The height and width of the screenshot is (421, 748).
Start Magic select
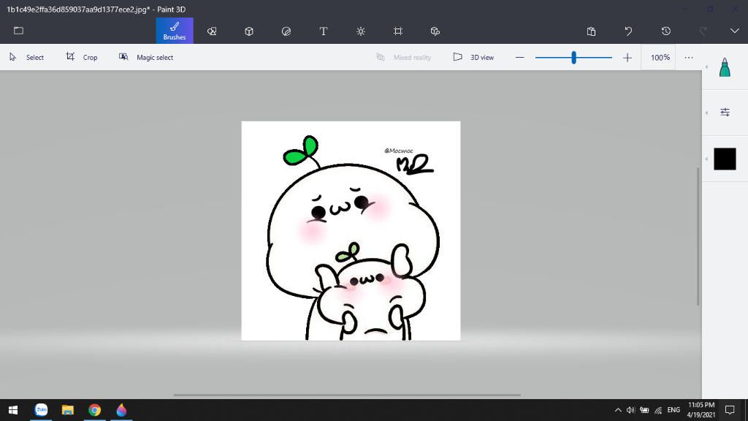(x=146, y=57)
